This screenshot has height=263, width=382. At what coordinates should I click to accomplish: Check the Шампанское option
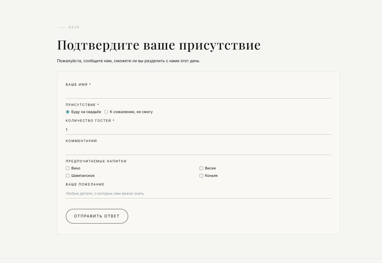(x=68, y=176)
